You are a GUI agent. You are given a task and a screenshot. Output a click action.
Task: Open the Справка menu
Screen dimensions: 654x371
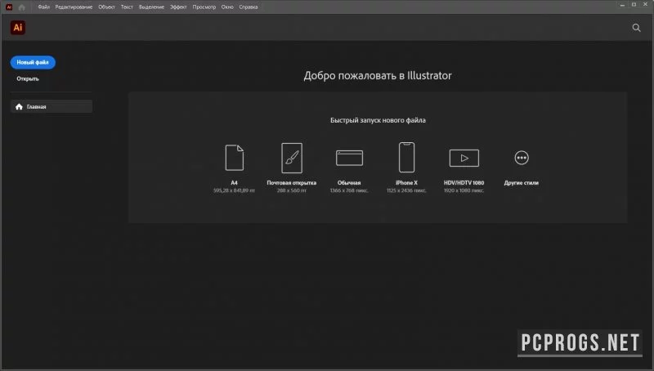(249, 7)
